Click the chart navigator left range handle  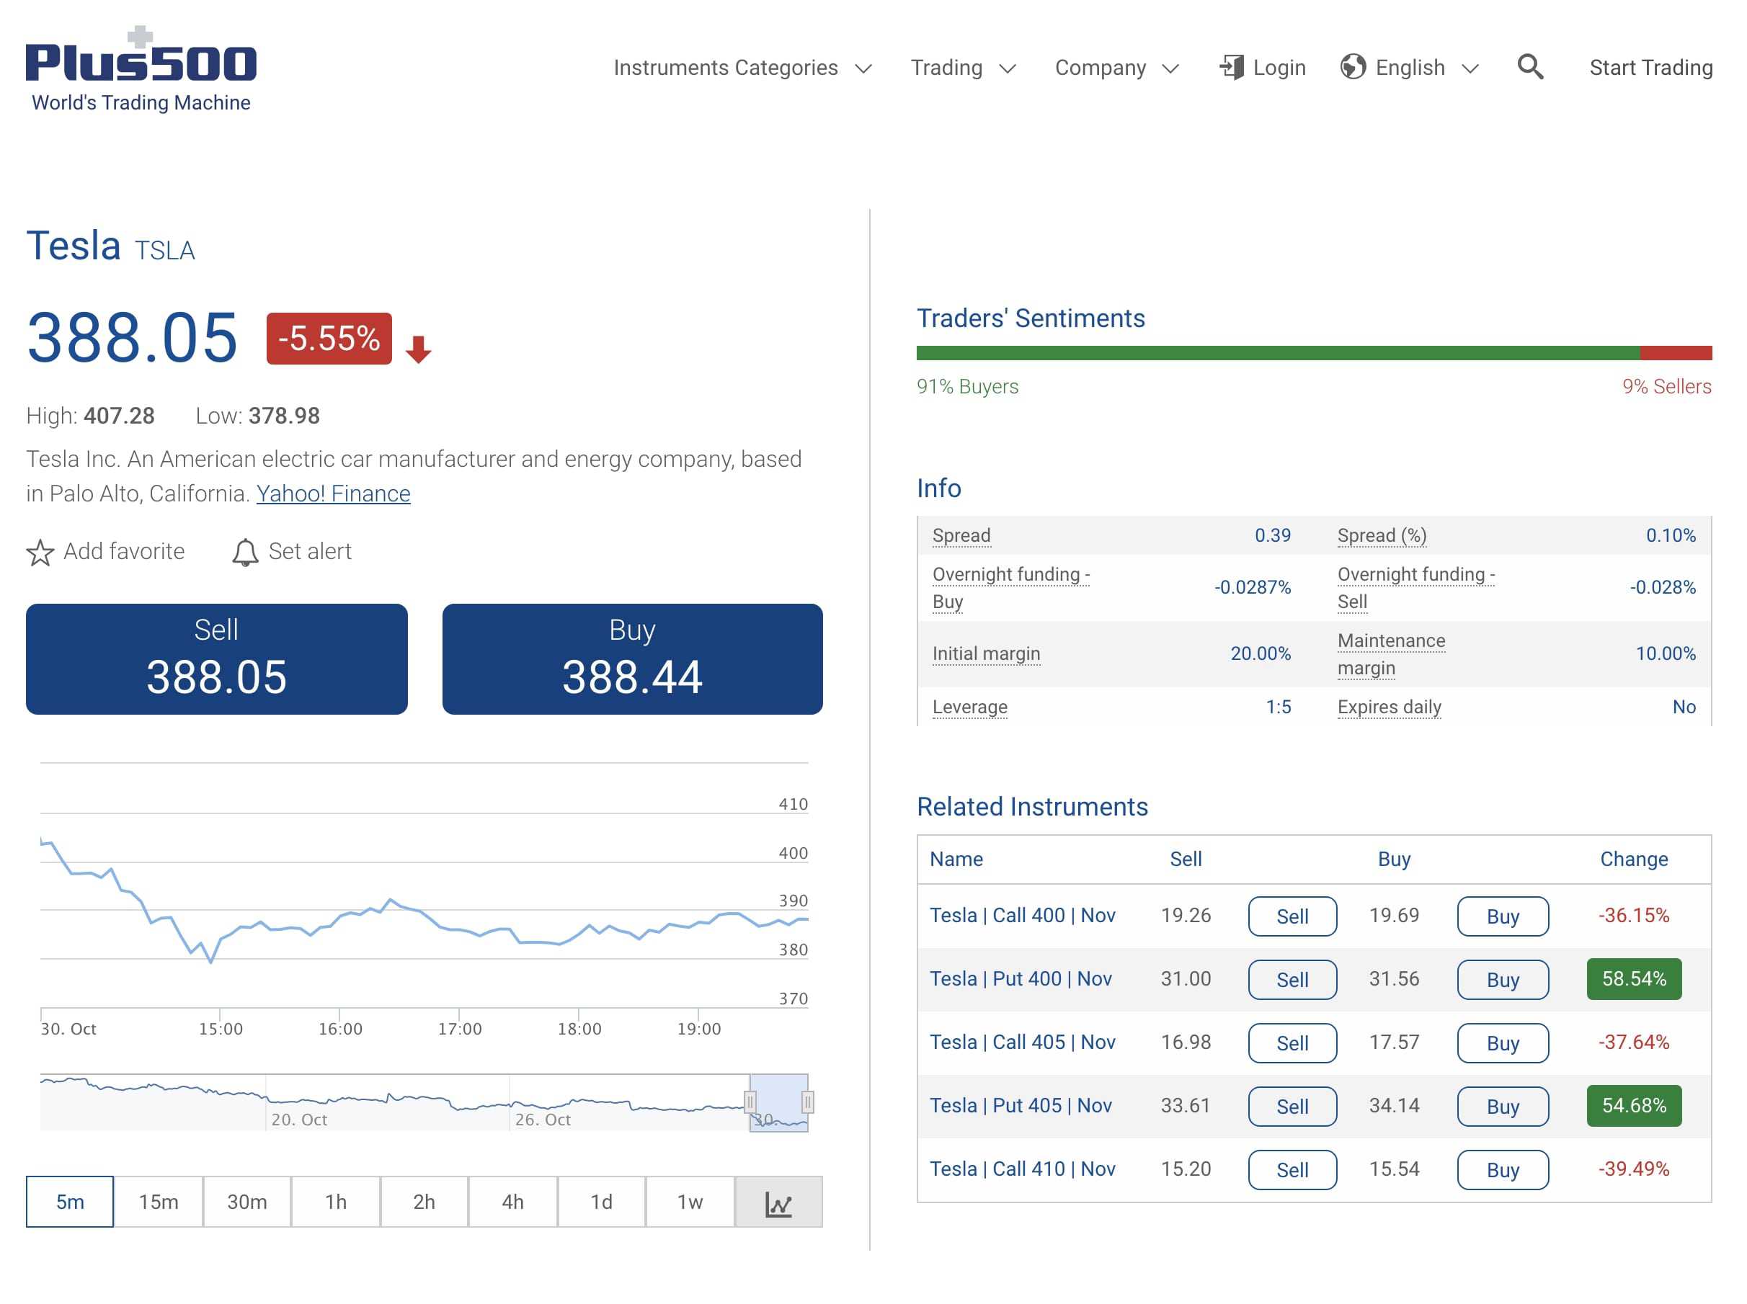pos(749,1101)
